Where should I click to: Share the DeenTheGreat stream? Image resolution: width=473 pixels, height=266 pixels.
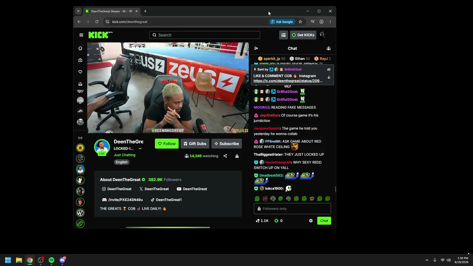(x=225, y=156)
